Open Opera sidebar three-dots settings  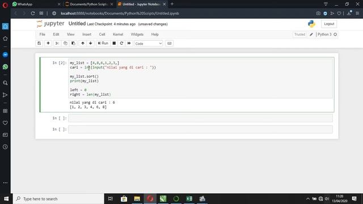tap(5, 182)
